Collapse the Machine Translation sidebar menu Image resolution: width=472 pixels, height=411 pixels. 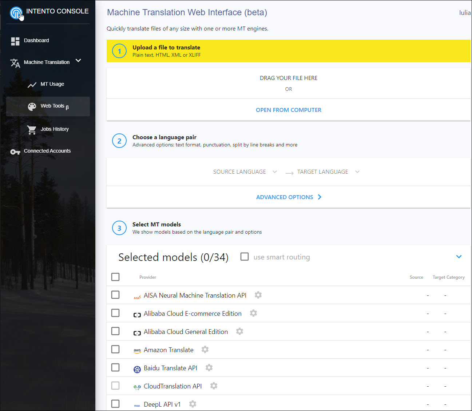pos(78,61)
